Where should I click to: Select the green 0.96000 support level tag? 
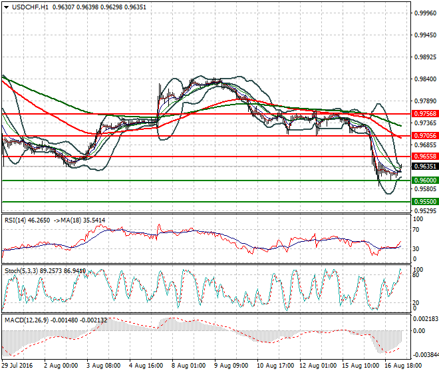pos(422,181)
